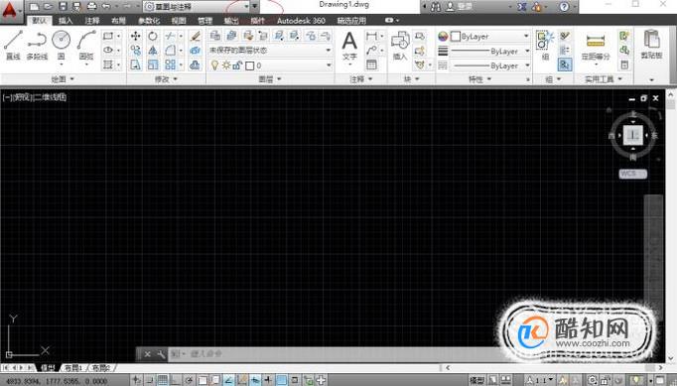Toggle object snap in status bar
Image resolution: width=677 pixels, height=386 pixels.
pyautogui.click(x=203, y=380)
